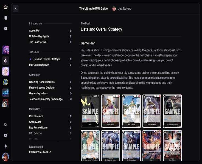
Task: Click document icon beside Red Purple Roger
Action: (x=71, y=128)
